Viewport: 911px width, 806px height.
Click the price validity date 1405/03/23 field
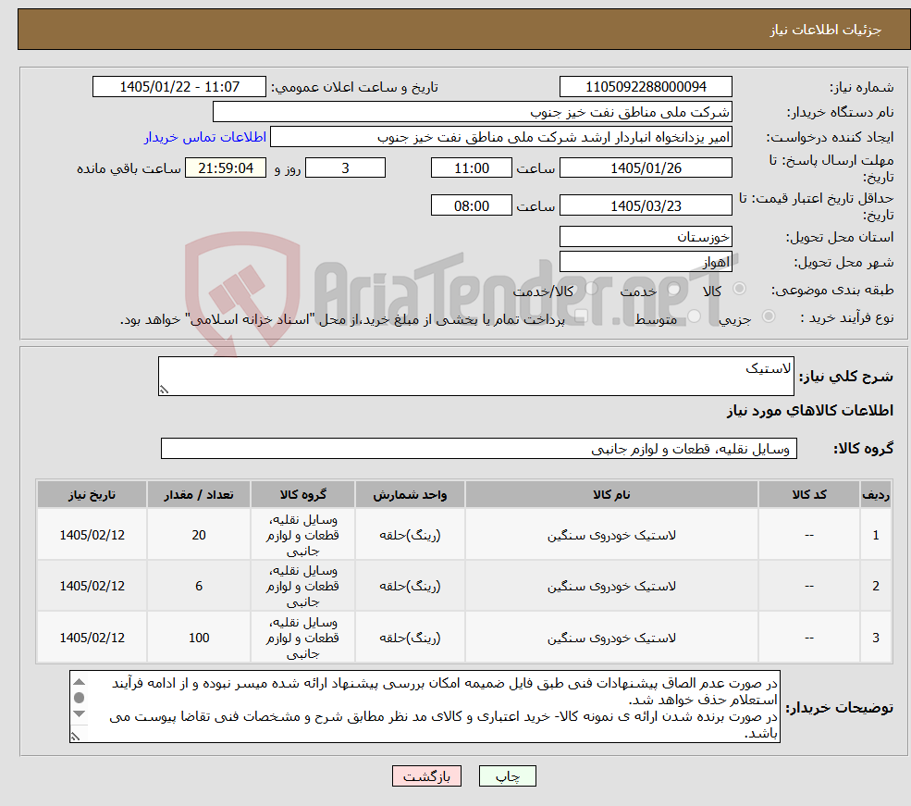pyautogui.click(x=646, y=205)
